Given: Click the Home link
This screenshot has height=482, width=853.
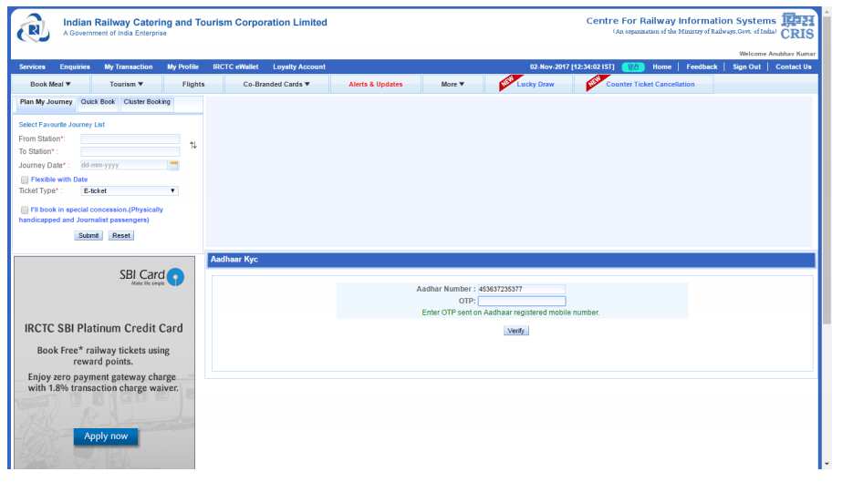Looking at the screenshot, I should (661, 67).
